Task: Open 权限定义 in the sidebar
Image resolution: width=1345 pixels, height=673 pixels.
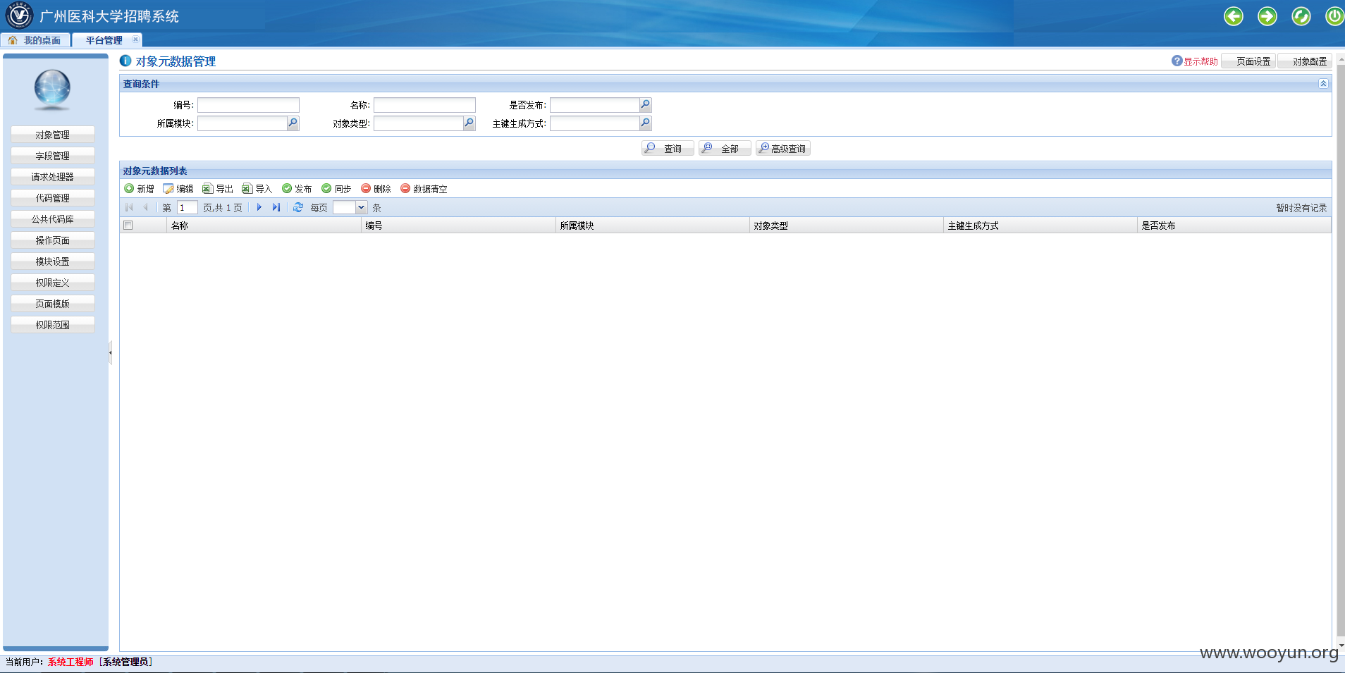Action: click(x=53, y=283)
